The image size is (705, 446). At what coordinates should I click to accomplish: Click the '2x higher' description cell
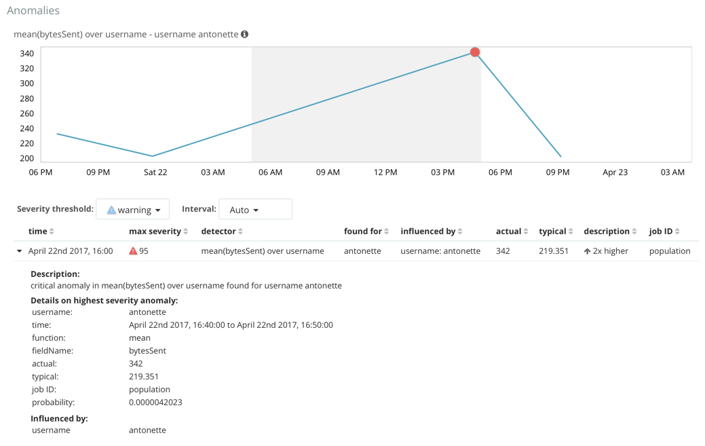[606, 251]
